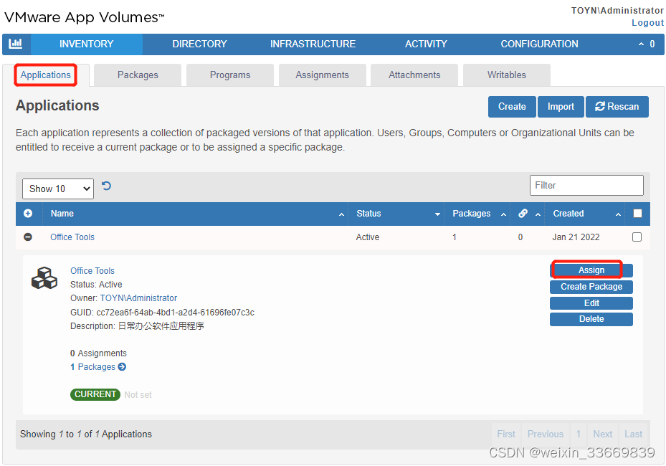Click the expand-all plus icon in table header
Viewport: 666px width, 466px height.
(x=28, y=213)
